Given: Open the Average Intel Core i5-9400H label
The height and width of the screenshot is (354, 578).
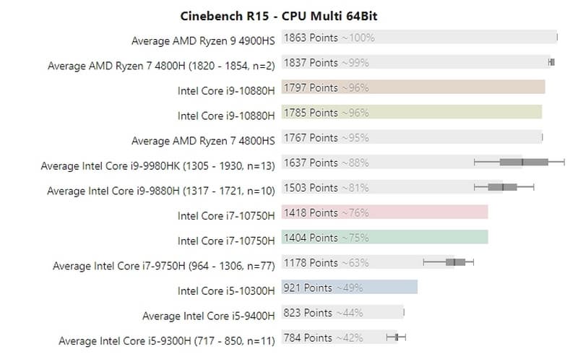Looking at the screenshot, I should (x=208, y=316).
